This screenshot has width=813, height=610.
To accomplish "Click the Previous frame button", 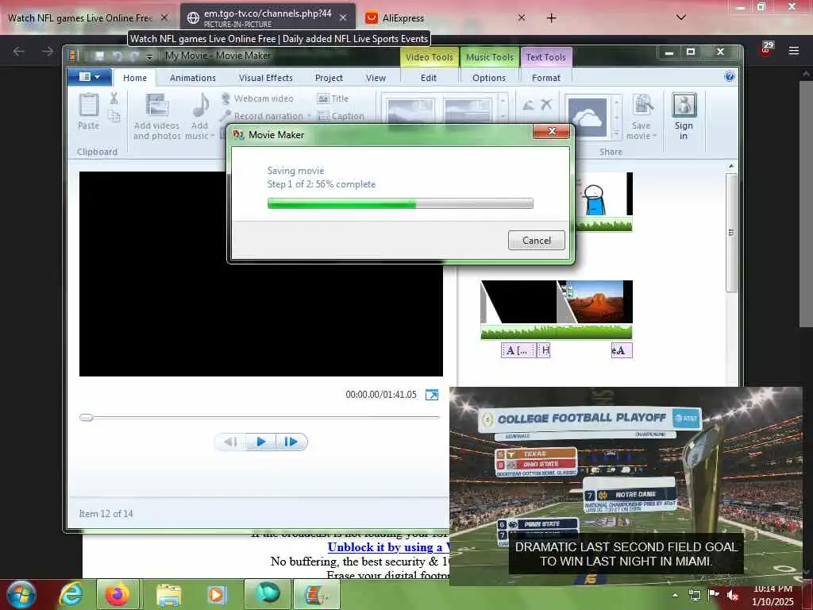I will click(x=230, y=442).
